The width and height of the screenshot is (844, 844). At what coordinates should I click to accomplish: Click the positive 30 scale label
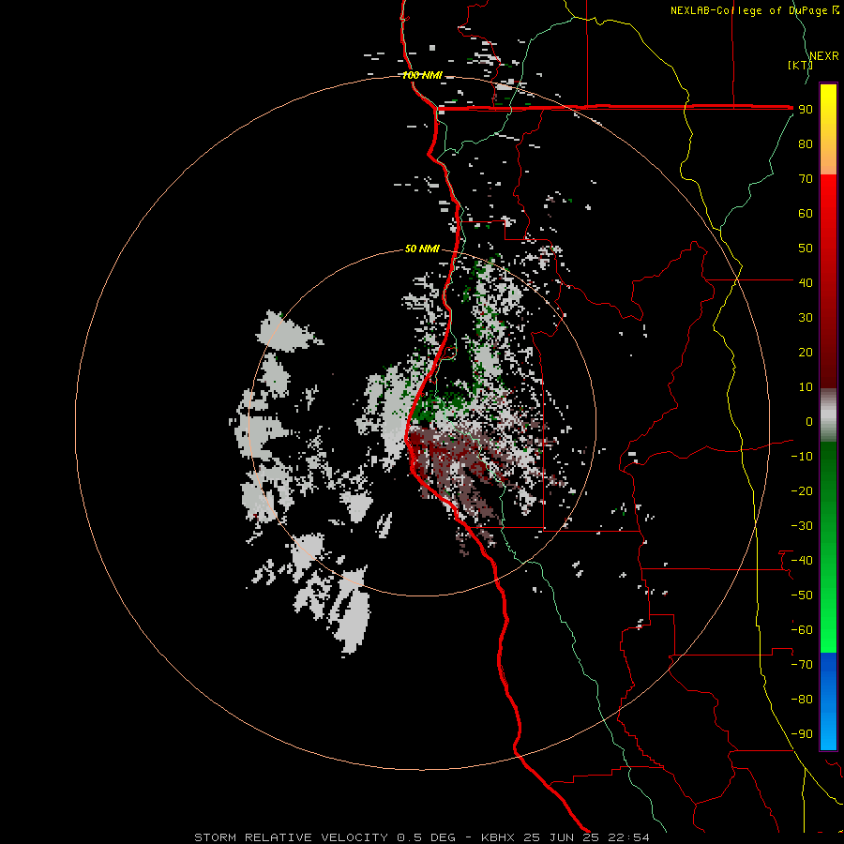806,318
